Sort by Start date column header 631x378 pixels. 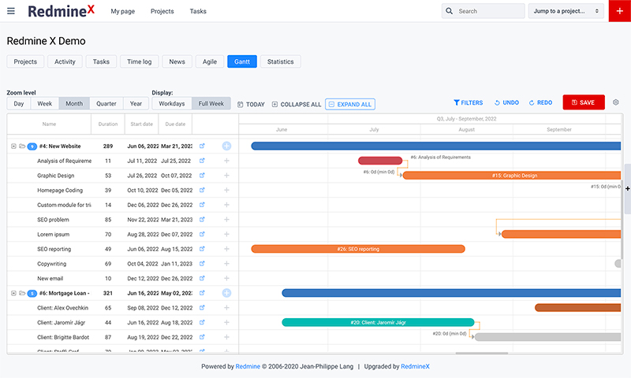[142, 124]
